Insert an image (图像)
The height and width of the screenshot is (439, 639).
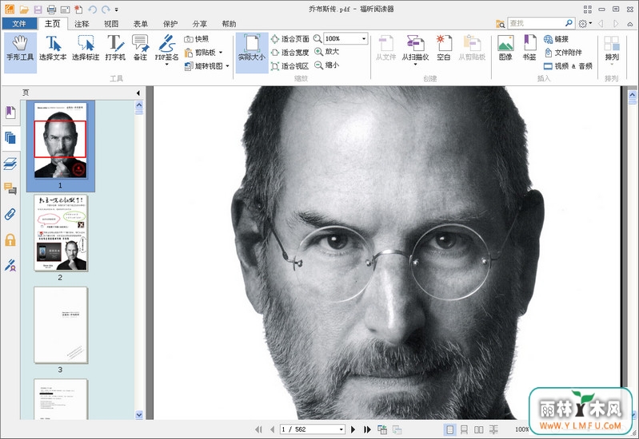[505, 49]
